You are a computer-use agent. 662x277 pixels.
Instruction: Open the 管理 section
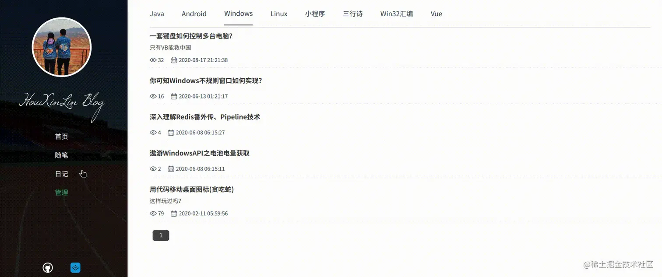[x=61, y=192]
